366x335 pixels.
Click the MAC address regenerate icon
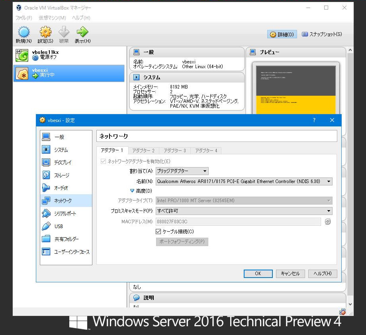tap(328, 222)
